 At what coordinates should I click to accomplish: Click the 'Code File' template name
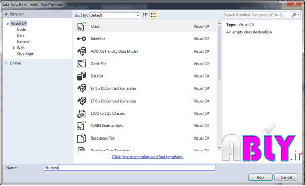click(98, 64)
